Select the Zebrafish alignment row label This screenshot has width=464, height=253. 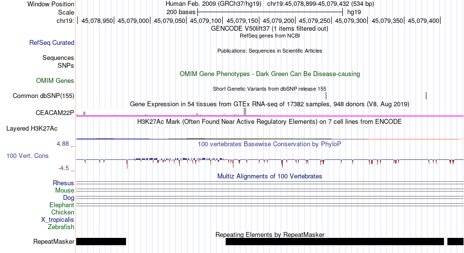coord(61,227)
